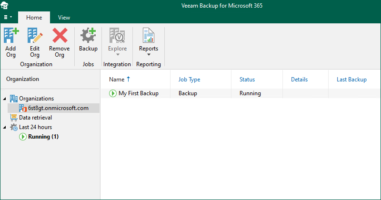This screenshot has width=381, height=200.
Task: Expand the Reports dropdown arrow
Action: (149, 55)
